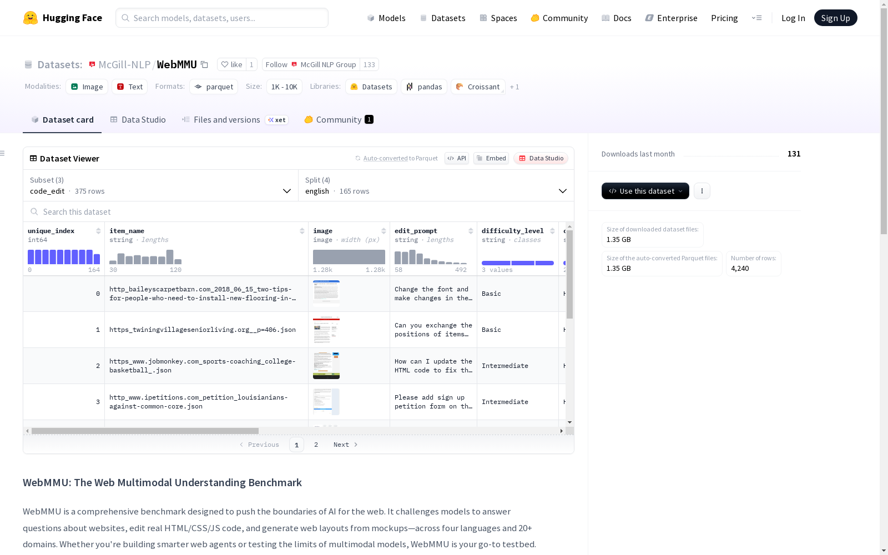Filter by the Image modality tag
Screen dimensions: 888x555
[x=87, y=87]
